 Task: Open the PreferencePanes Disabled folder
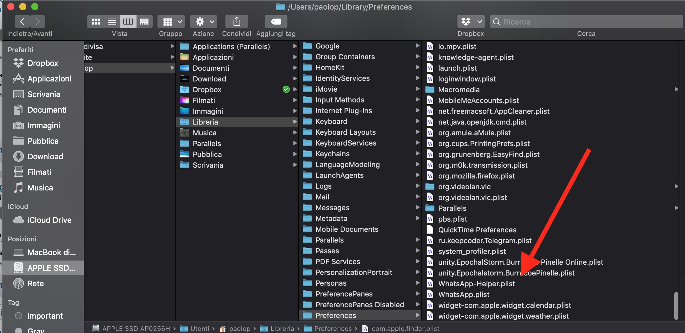coord(360,305)
